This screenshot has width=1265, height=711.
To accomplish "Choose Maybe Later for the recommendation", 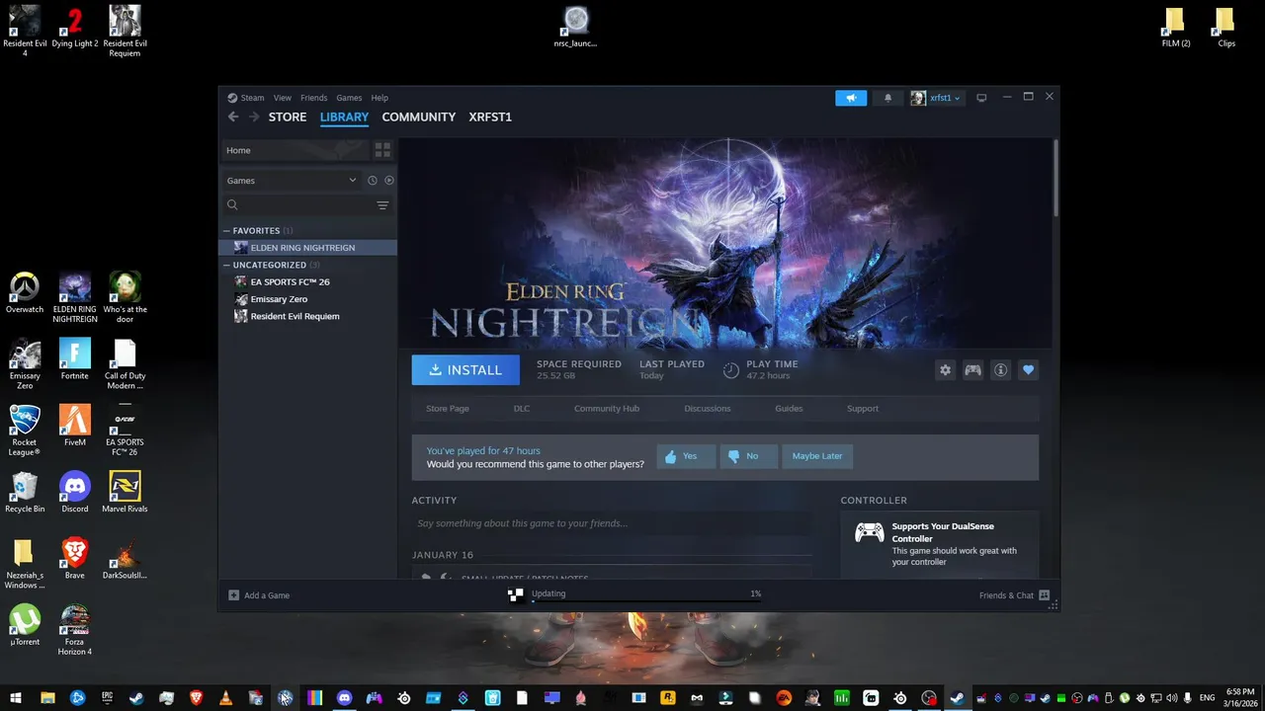I will tap(817, 456).
